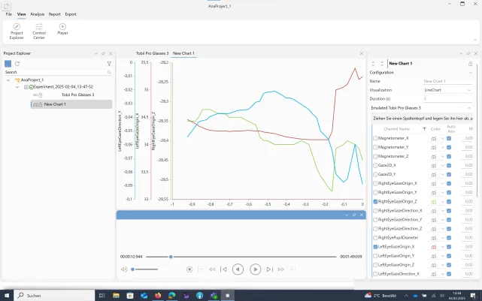Click the timeline position slider thumb
This screenshot has height=301, width=482.
click(171, 257)
